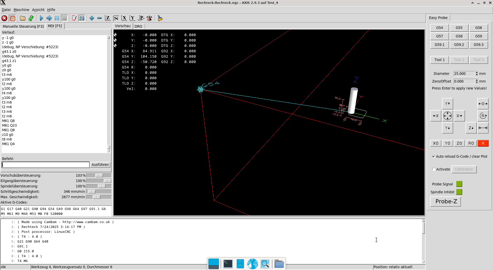493x270 pixels.
Task: Click the rotation R probe button
Action: point(483,116)
